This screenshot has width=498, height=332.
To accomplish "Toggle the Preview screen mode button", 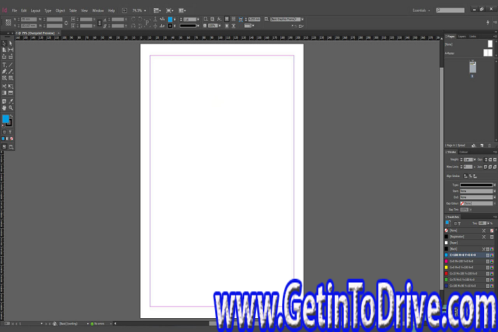I will [x=11, y=147].
